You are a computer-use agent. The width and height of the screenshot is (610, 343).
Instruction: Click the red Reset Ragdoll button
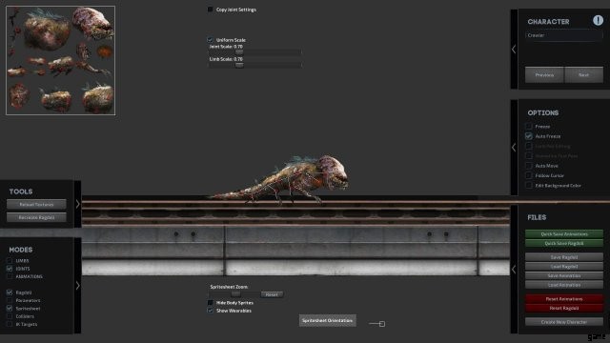click(564, 308)
